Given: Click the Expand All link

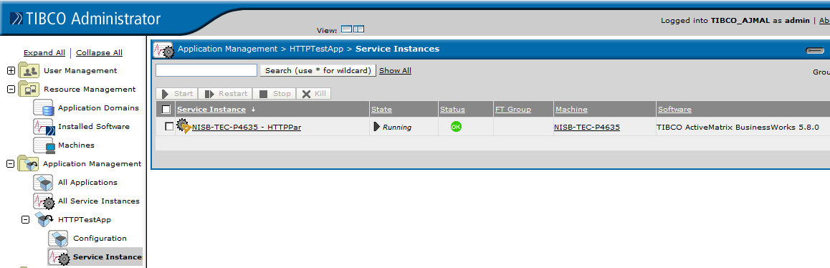Looking at the screenshot, I should [44, 52].
